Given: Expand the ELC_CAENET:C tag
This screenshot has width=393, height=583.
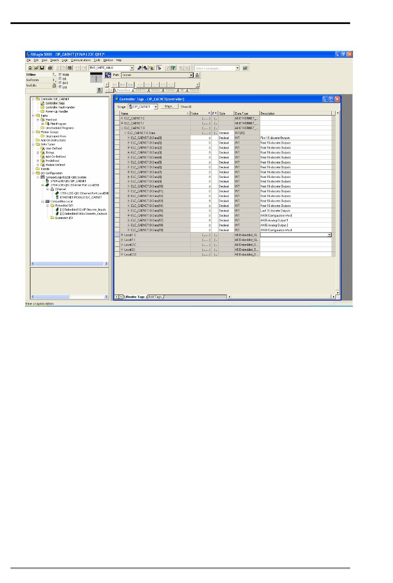Looking at the screenshot, I should coord(122,118).
